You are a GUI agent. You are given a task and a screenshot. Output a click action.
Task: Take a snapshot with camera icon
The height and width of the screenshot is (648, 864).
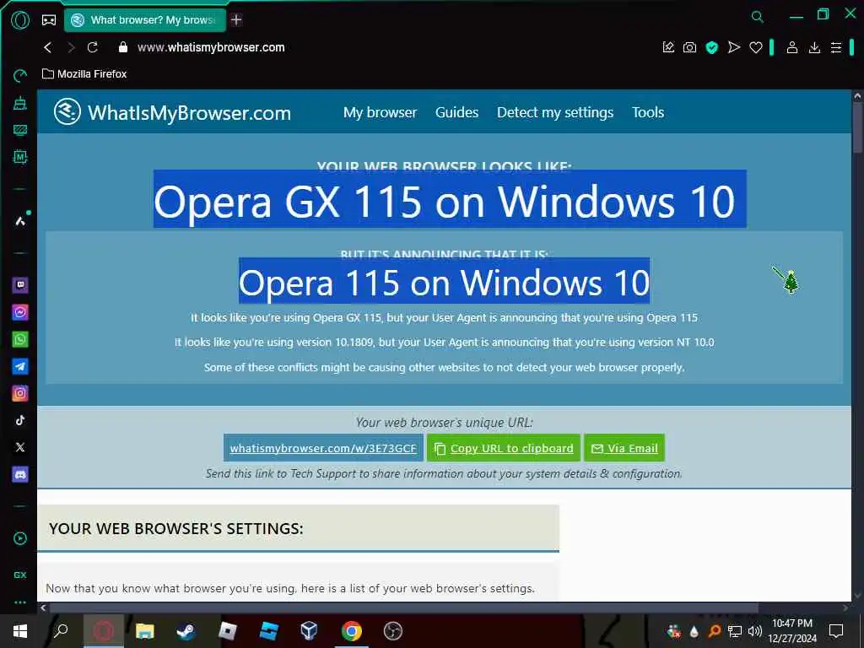point(689,47)
